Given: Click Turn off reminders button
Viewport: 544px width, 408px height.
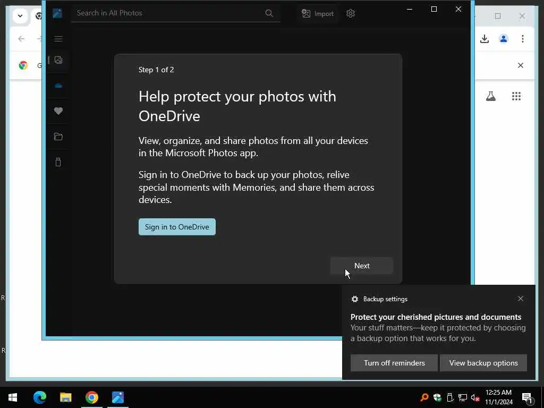Looking at the screenshot, I should 394,363.
